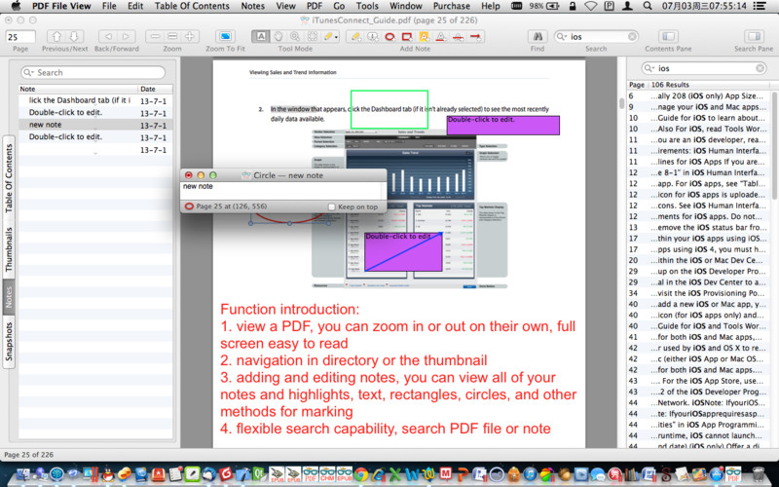Switch to Table Of Contents side tab
Screen dimensions: 779x487
point(9,178)
